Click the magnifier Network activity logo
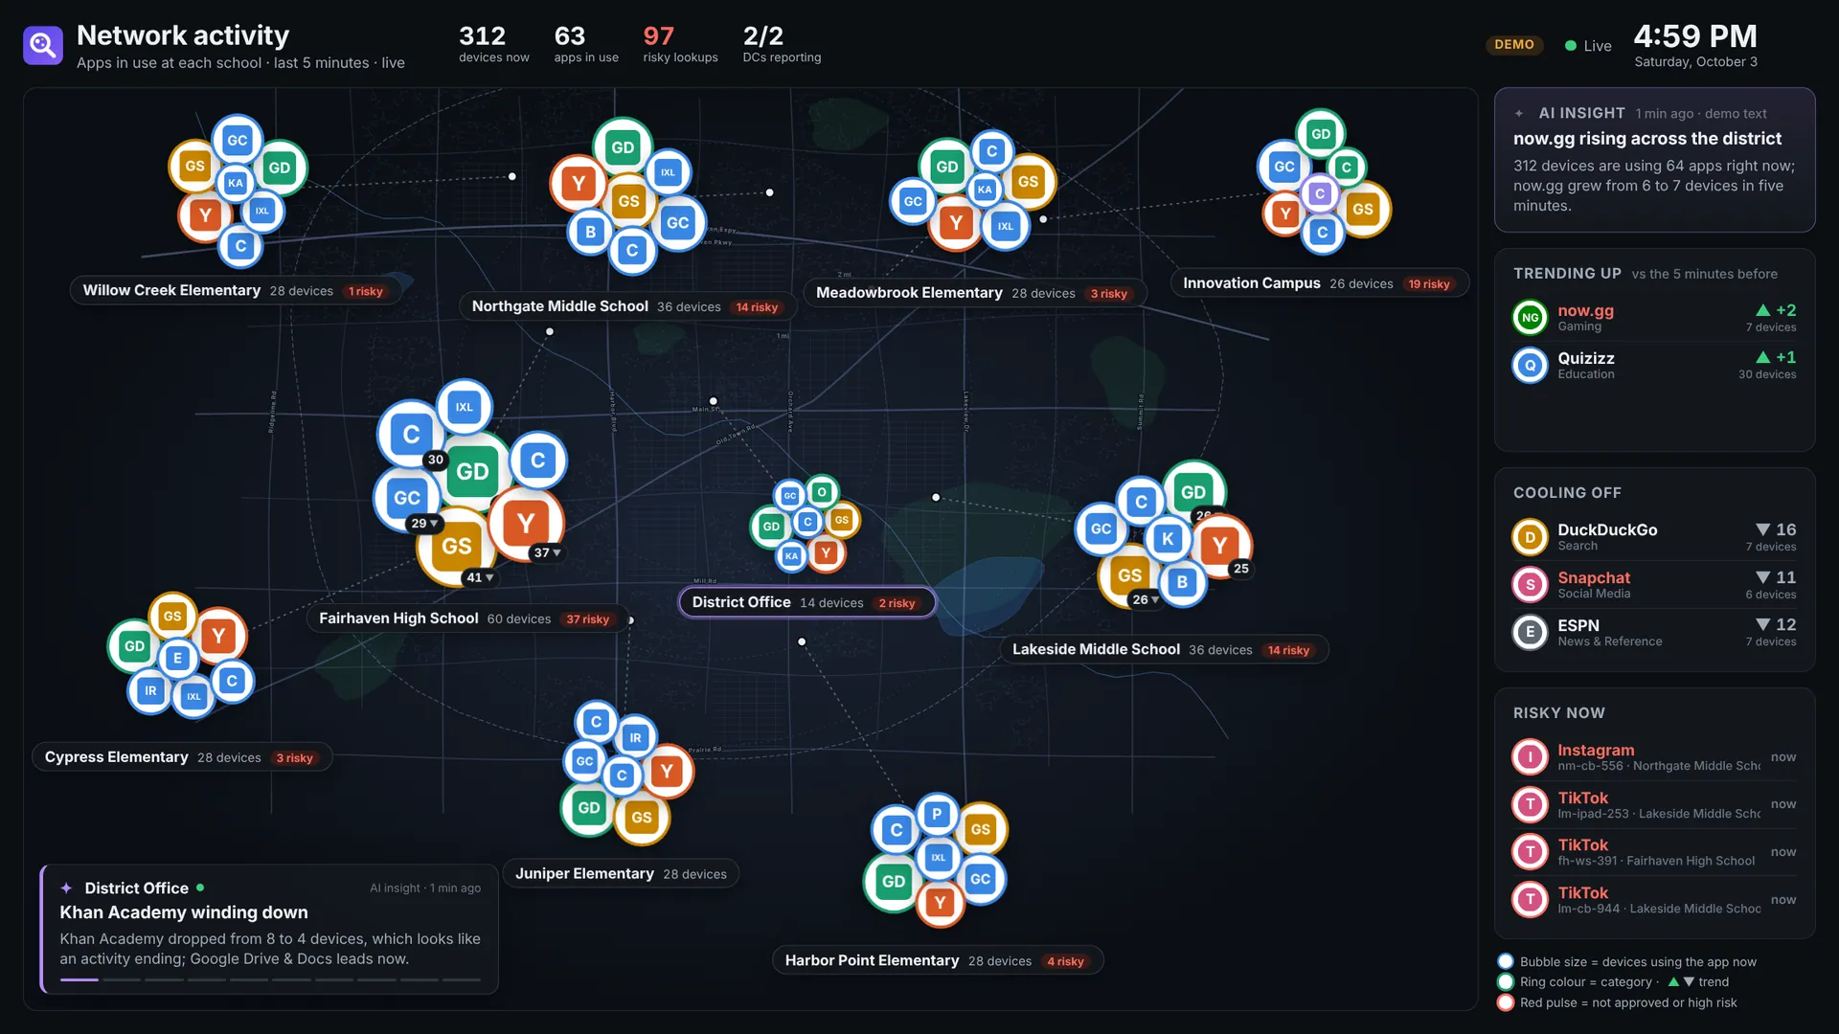 pyautogui.click(x=43, y=45)
